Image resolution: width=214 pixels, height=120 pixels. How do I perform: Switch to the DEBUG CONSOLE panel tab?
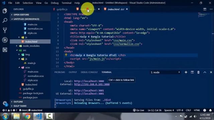pyautogui.click(x=89, y=72)
